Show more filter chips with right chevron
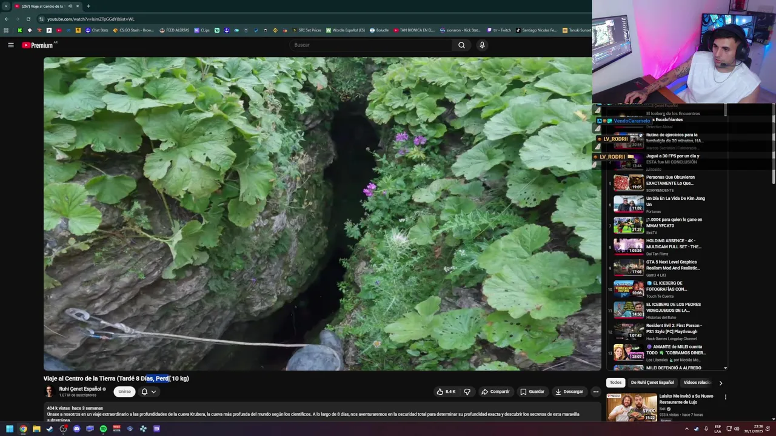The width and height of the screenshot is (776, 436). pos(720,383)
